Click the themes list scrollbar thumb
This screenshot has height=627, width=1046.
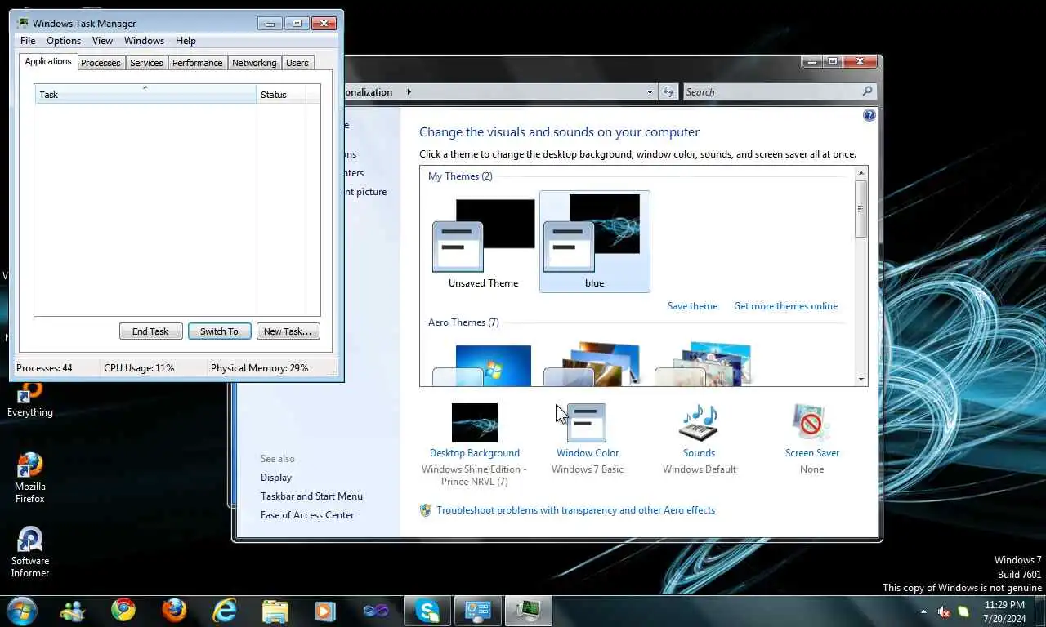tap(860, 209)
